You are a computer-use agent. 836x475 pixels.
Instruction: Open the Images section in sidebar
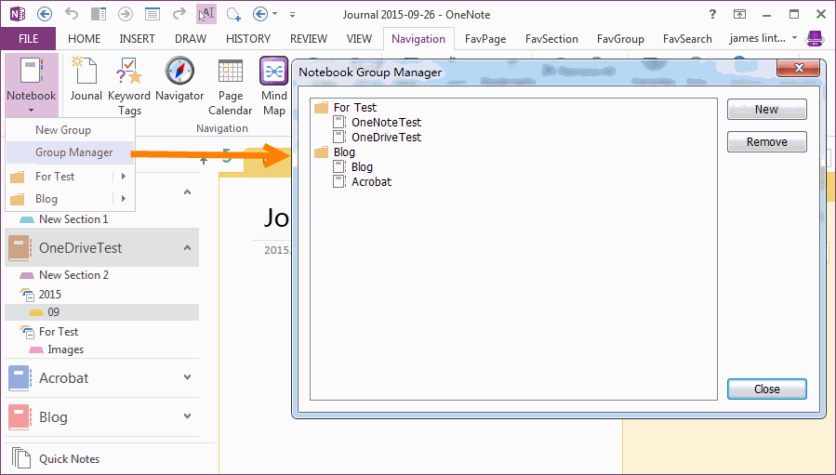click(66, 350)
